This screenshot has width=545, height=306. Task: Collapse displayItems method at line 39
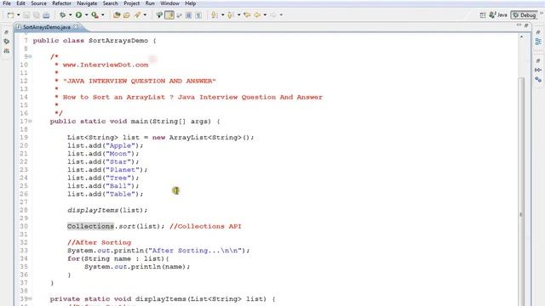(31, 298)
